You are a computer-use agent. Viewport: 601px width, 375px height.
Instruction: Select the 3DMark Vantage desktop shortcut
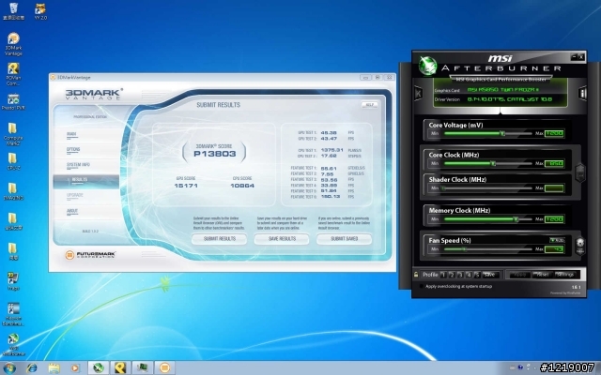point(13,44)
